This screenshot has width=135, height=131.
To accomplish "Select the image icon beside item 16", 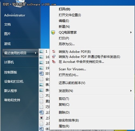I will click(x=41, y=57).
